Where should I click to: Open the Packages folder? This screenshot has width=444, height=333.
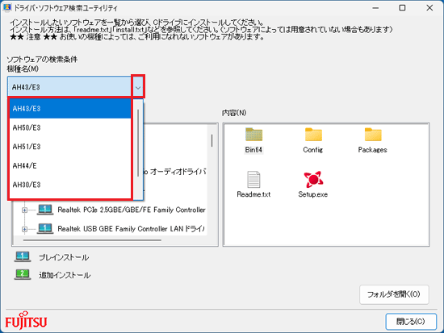373,135
